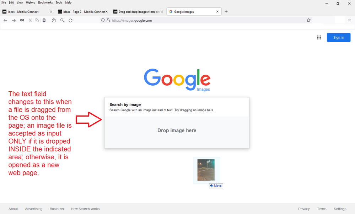
Task: Open the Firefox hamburger application menu
Action: coord(350,21)
